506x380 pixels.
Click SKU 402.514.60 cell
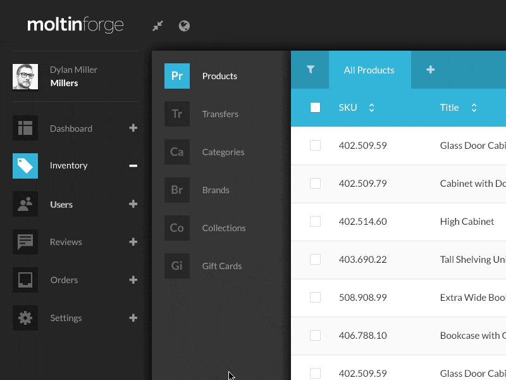point(362,221)
